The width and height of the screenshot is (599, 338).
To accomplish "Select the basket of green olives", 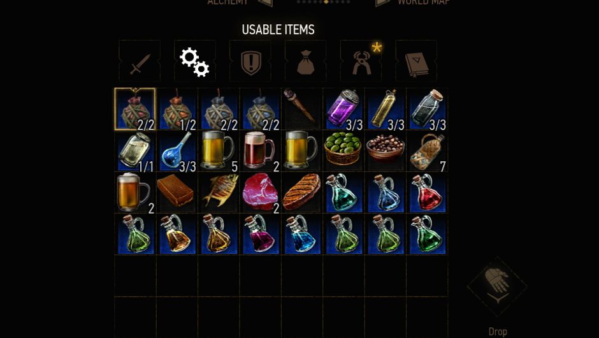I will pyautogui.click(x=344, y=151).
